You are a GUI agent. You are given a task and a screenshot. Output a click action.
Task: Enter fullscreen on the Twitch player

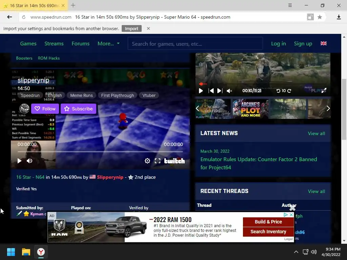(157, 161)
